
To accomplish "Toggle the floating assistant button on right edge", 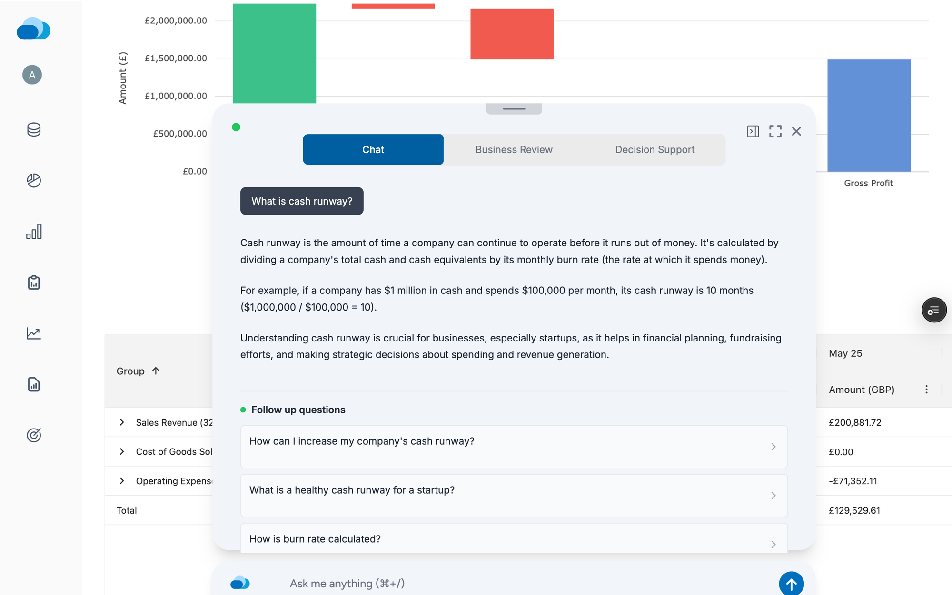I will pyautogui.click(x=934, y=310).
